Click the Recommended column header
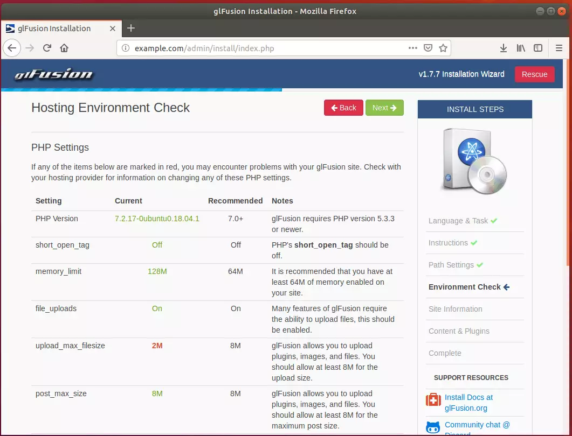This screenshot has height=436, width=572. click(235, 201)
